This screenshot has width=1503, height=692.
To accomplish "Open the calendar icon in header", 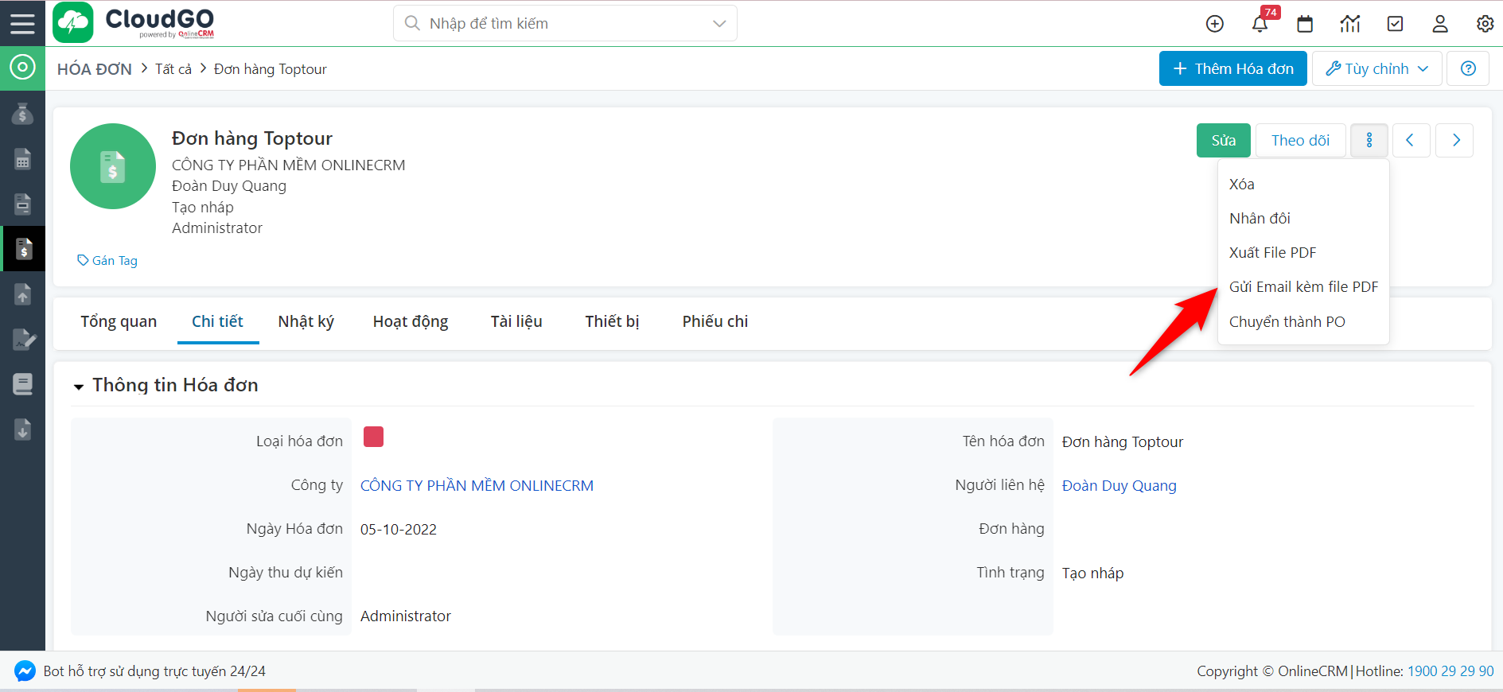I will (1305, 24).
